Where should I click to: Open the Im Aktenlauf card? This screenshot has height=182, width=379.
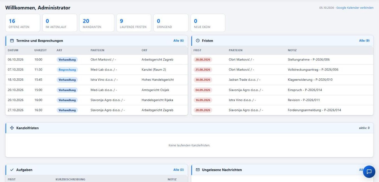pyautogui.click(x=60, y=23)
